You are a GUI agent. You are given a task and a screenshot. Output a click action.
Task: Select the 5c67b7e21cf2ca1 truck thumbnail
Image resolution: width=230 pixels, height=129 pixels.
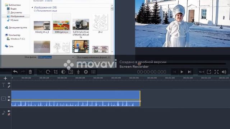coord(80,24)
